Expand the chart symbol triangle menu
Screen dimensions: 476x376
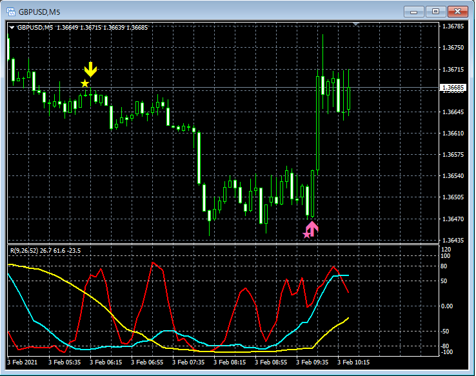pyautogui.click(x=12, y=28)
